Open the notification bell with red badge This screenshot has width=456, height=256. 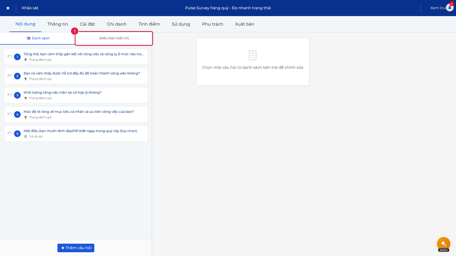pyautogui.click(x=450, y=8)
